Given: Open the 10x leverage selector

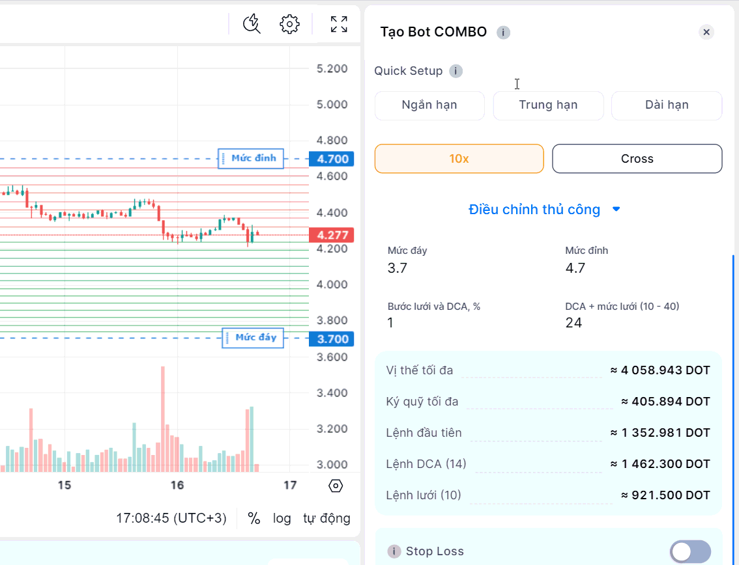Looking at the screenshot, I should pyautogui.click(x=459, y=159).
